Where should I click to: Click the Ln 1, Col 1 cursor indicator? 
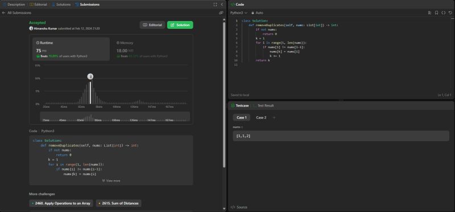pyautogui.click(x=444, y=95)
